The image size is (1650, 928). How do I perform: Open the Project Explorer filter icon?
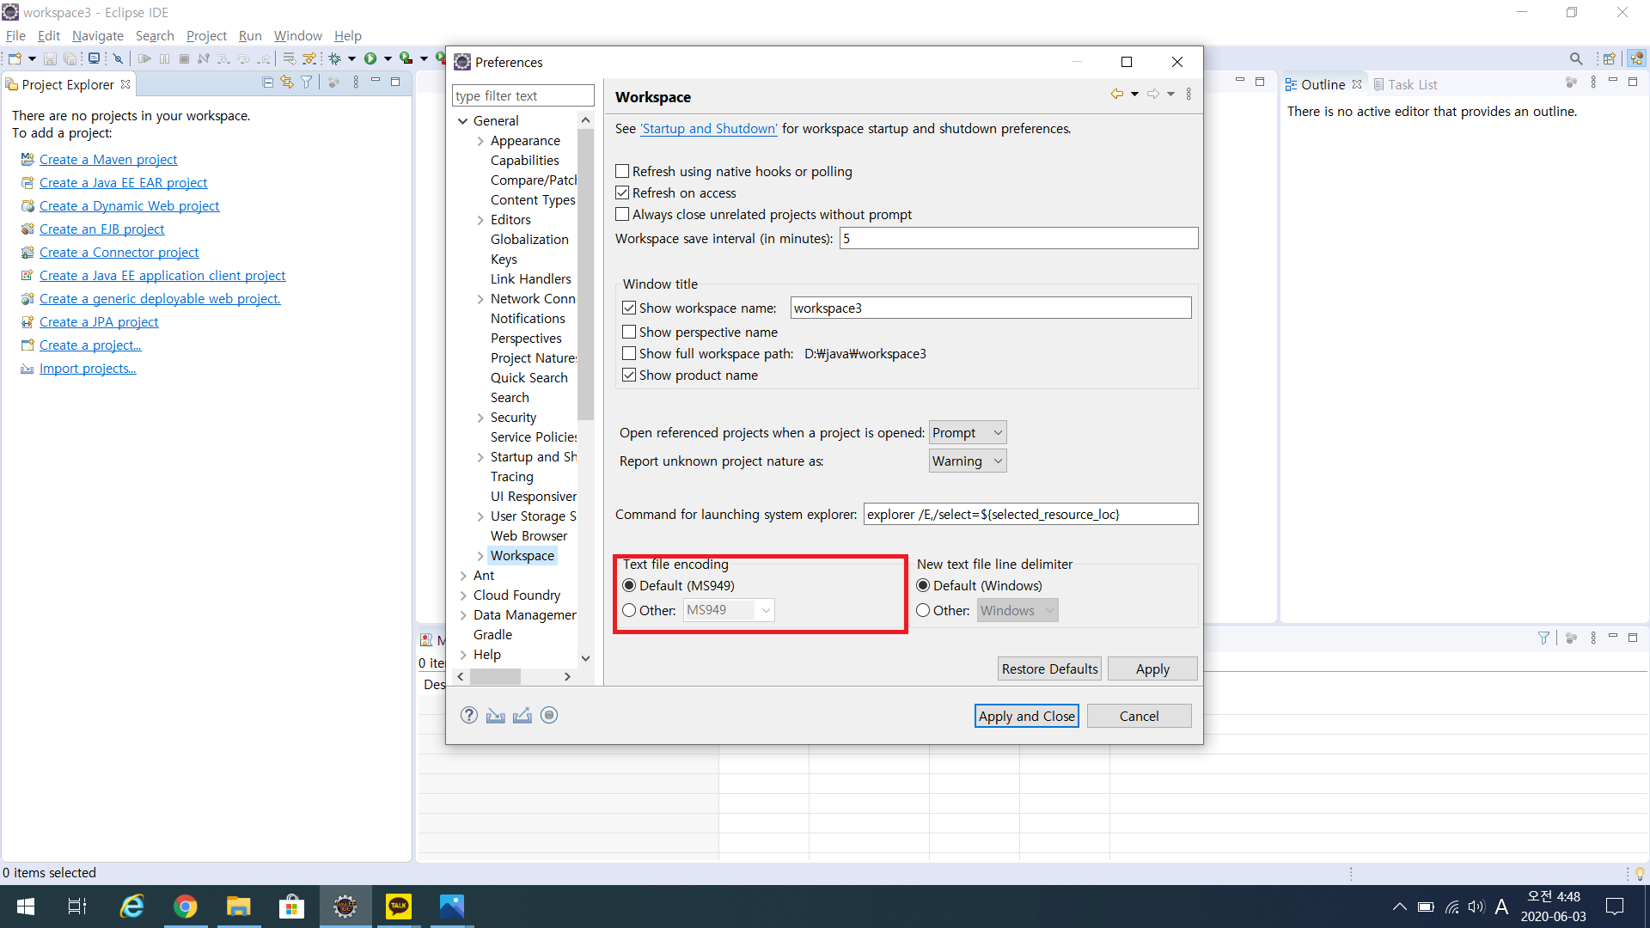click(x=306, y=82)
